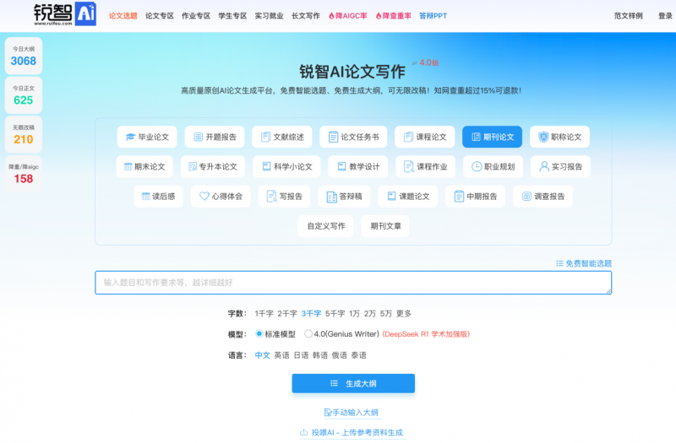
Task: Select 课程作业 type button
Action: click(x=426, y=166)
